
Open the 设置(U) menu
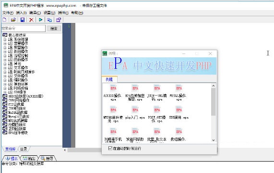tap(49, 13)
